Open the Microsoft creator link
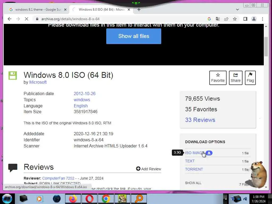 [x=38, y=82]
